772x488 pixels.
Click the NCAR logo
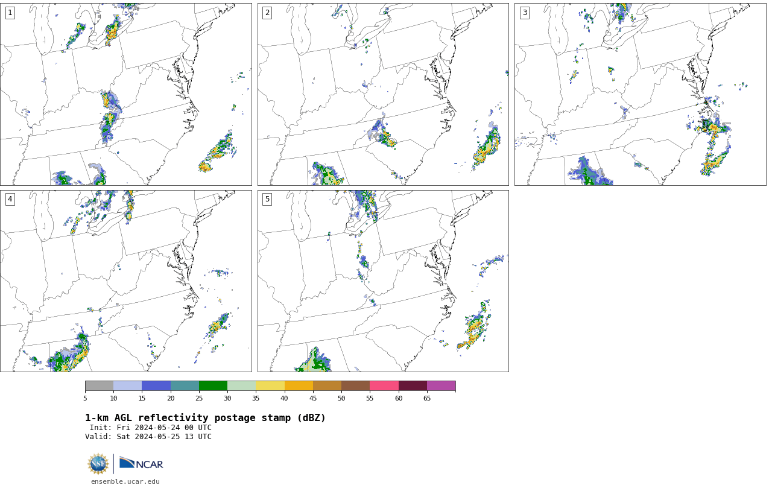[x=141, y=463]
